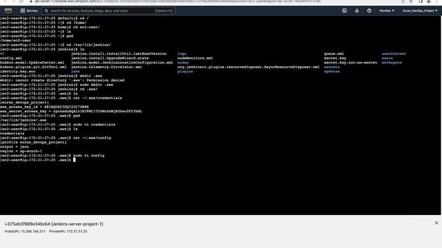Click the /var/lib/jenkins/.aws path output
Viewport: 442px width, 248px height.
[x=23, y=121]
